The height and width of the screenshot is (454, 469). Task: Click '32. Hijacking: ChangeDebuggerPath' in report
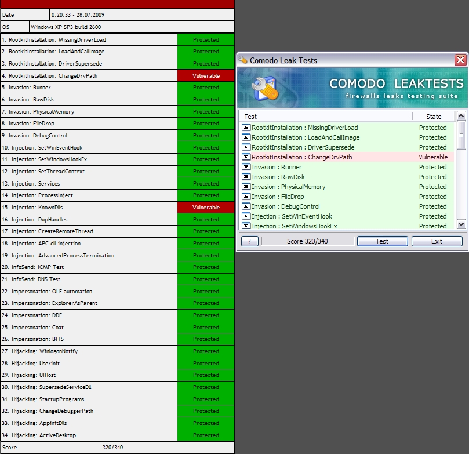click(48, 411)
